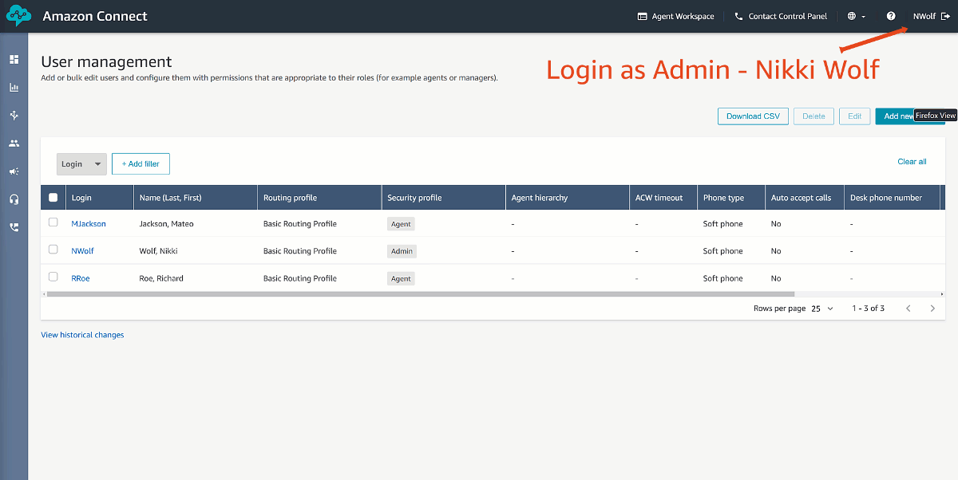Image resolution: width=958 pixels, height=480 pixels.
Task: Click the horizontal table scrollbar
Action: [x=421, y=294]
